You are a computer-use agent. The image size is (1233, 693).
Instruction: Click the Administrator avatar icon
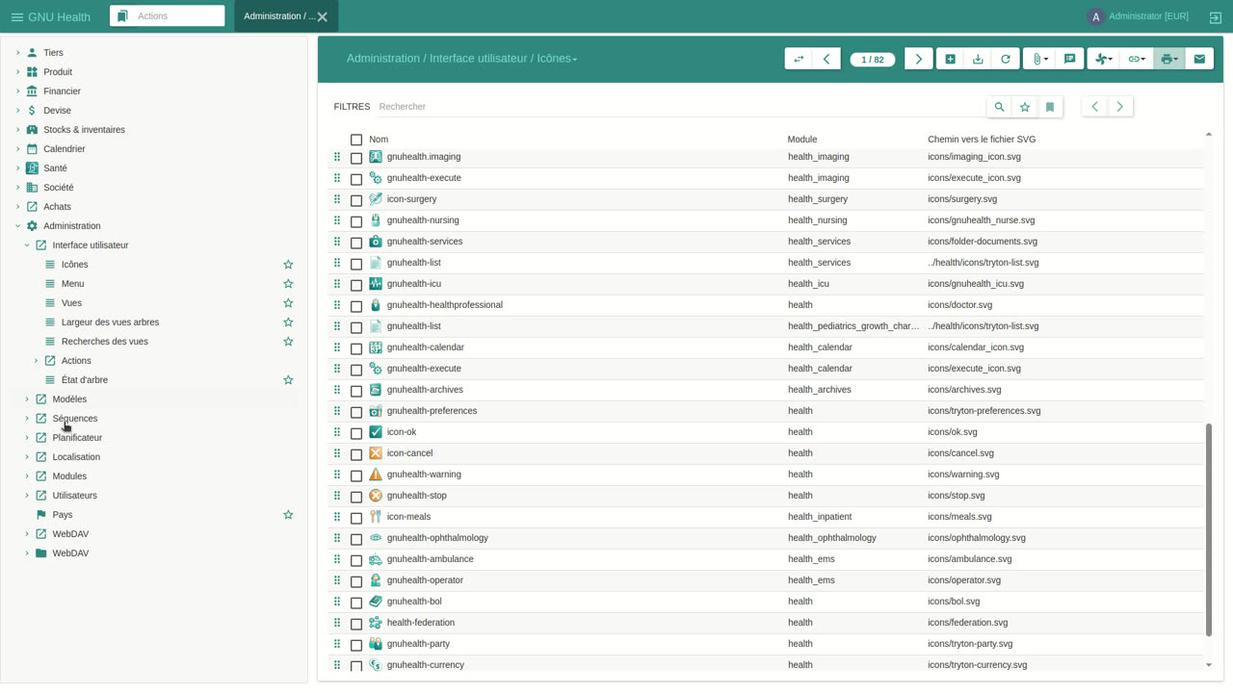pyautogui.click(x=1095, y=16)
